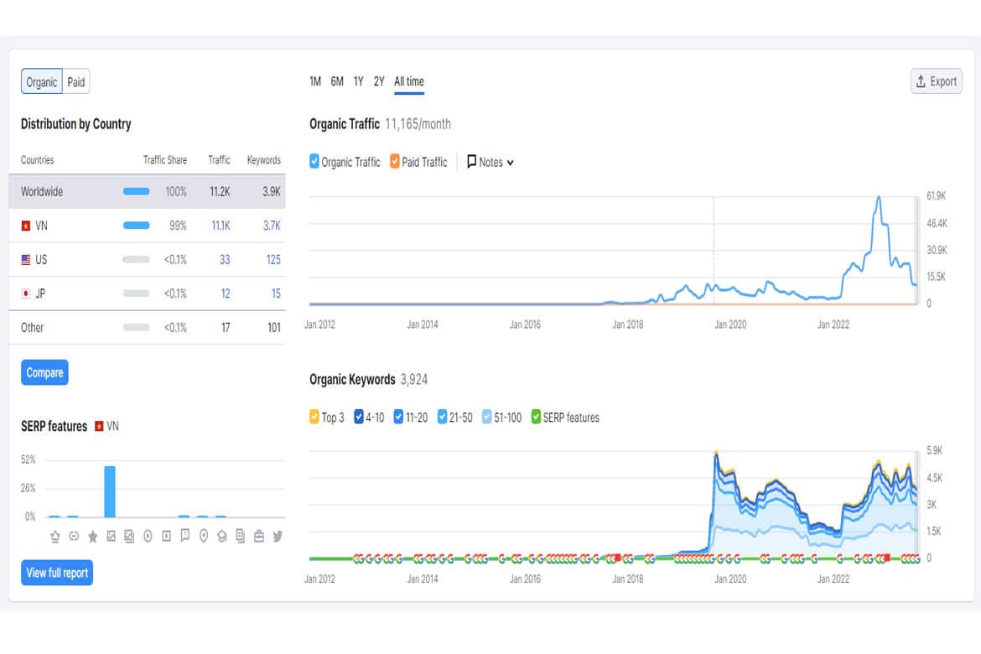
Task: Click the briefcase jobs SERP icon
Action: point(259,537)
